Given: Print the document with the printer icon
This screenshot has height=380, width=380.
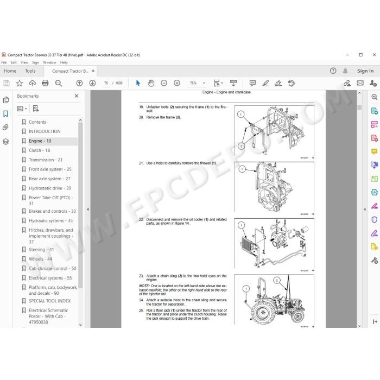Looking at the screenshot, I should tap(45, 83).
